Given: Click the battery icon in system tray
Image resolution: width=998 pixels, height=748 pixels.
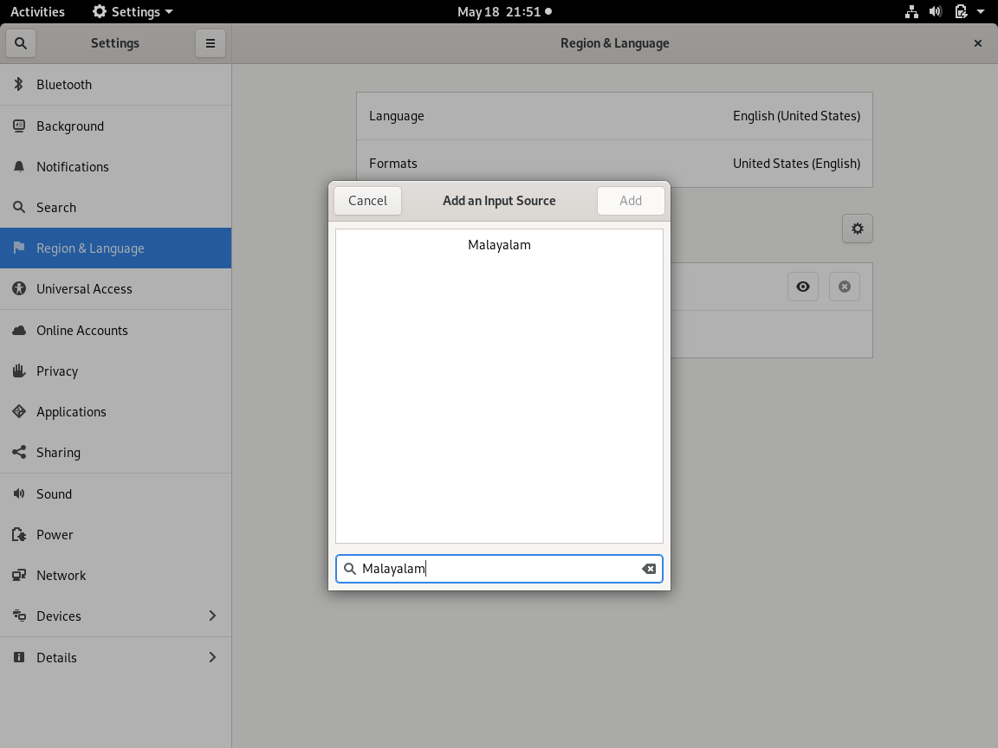Looking at the screenshot, I should point(960,12).
